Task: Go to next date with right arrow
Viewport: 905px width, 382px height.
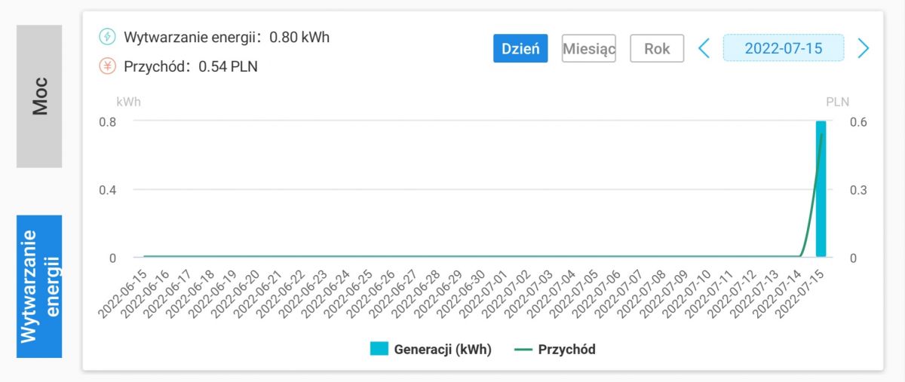Action: point(864,49)
